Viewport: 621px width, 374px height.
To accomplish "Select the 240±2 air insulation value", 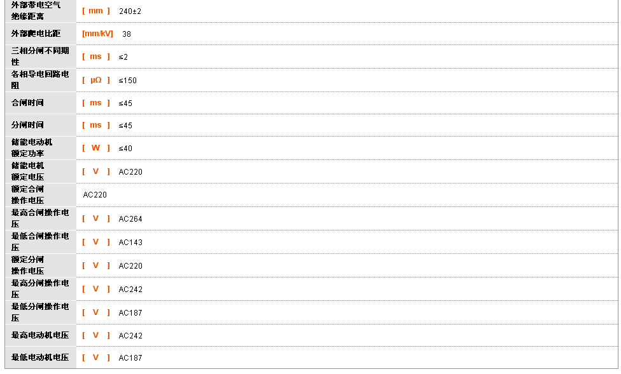I will pos(130,11).
